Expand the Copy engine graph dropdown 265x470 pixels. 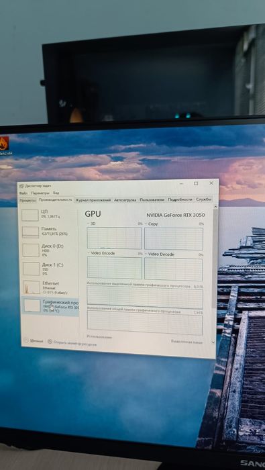click(x=146, y=224)
